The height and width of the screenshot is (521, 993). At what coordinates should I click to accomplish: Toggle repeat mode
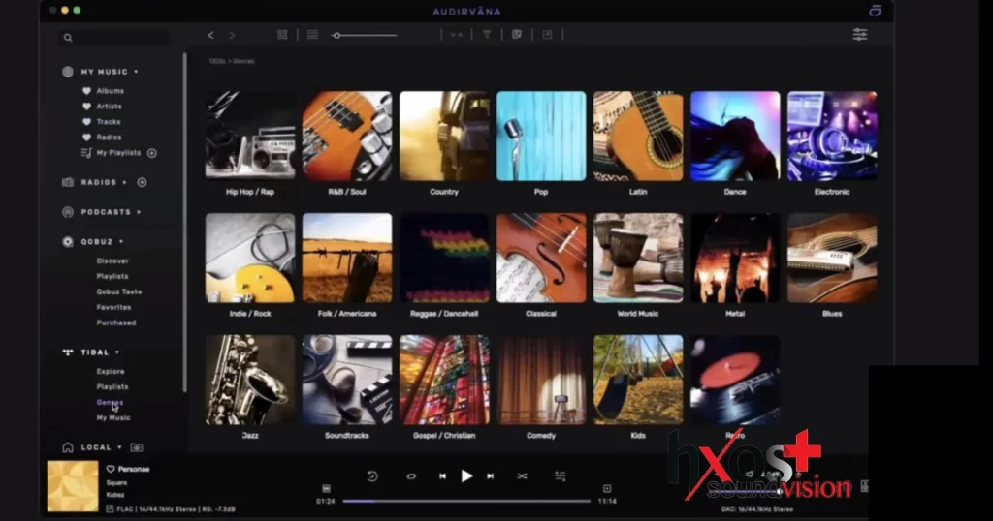[411, 476]
